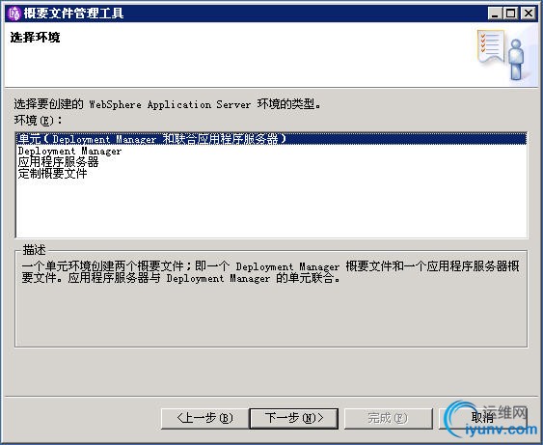543x445 pixels.
Task: Click the 环境(E) list label
Action: tap(38, 121)
